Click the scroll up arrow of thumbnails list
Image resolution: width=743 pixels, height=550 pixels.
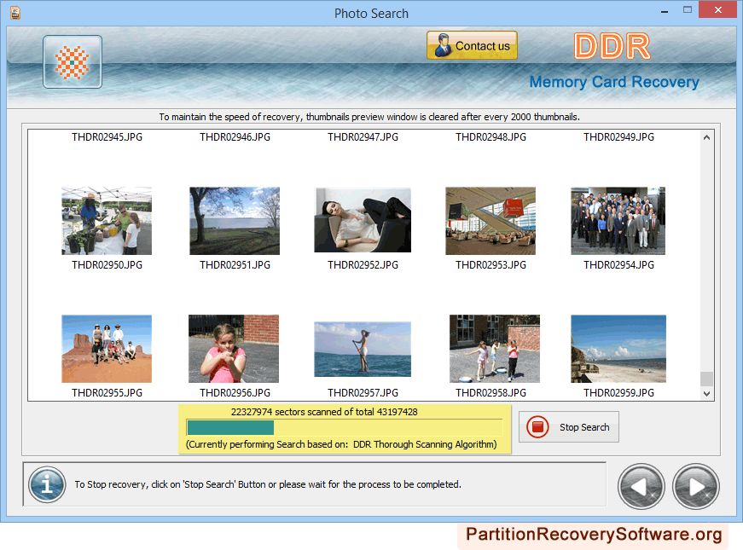coord(706,137)
